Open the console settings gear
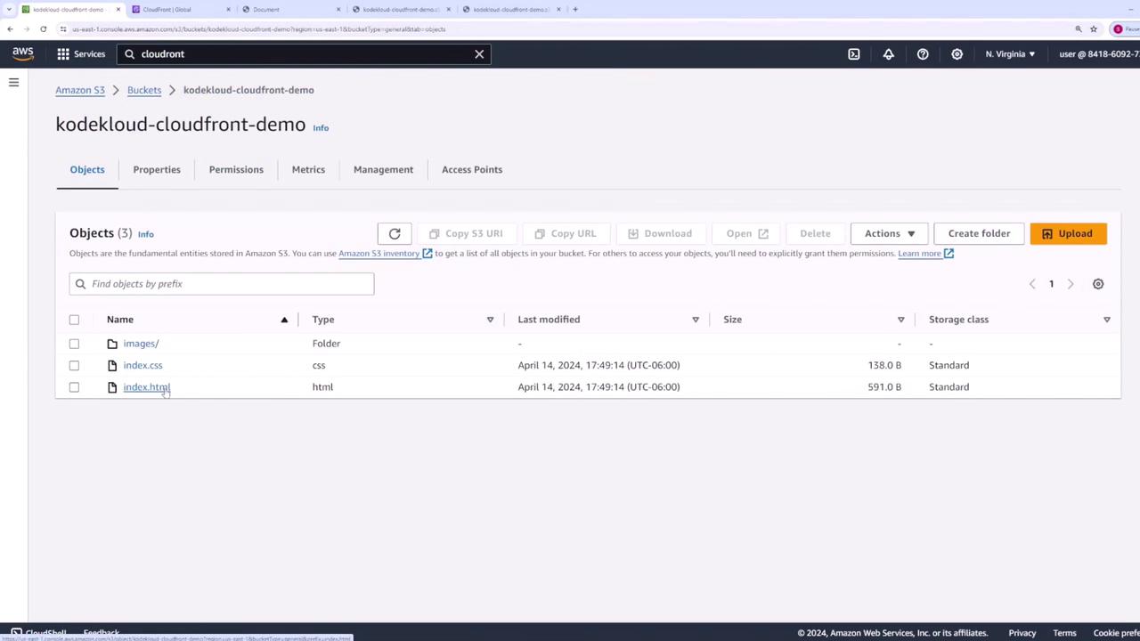 [957, 54]
